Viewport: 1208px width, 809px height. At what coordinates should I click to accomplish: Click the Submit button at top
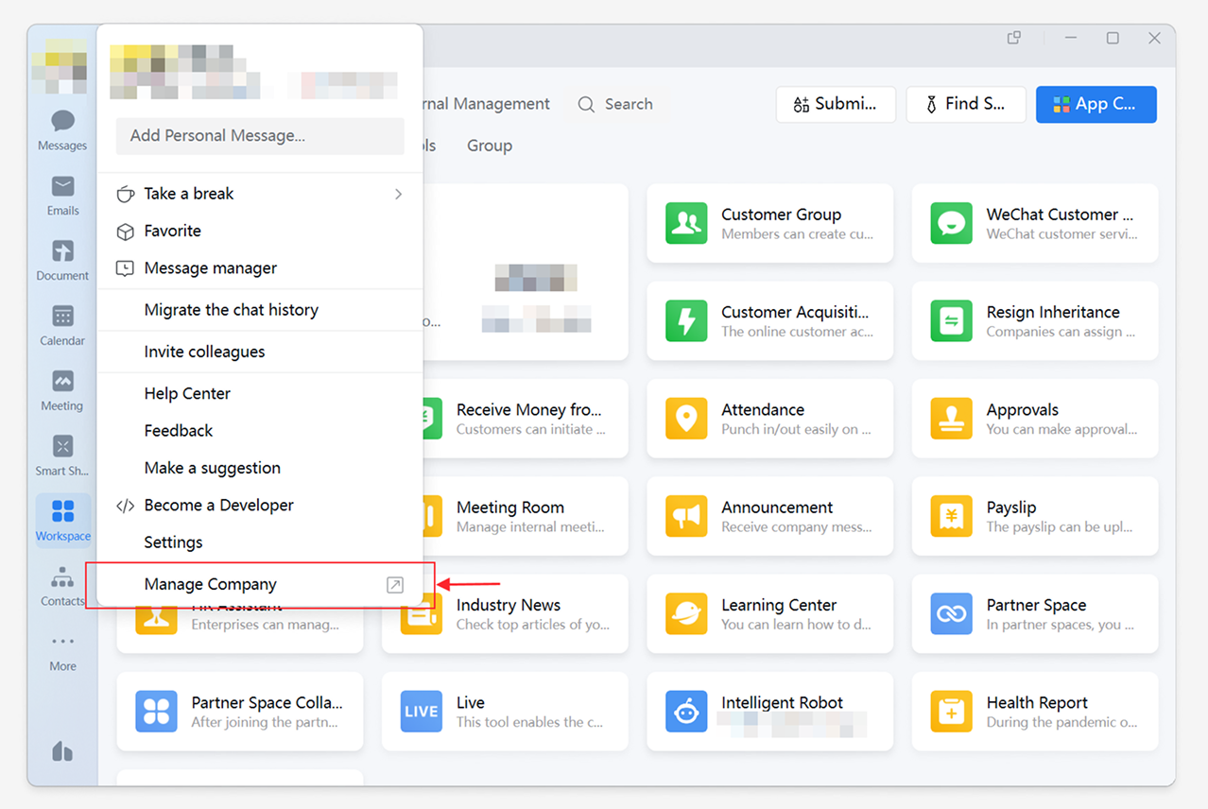click(836, 104)
